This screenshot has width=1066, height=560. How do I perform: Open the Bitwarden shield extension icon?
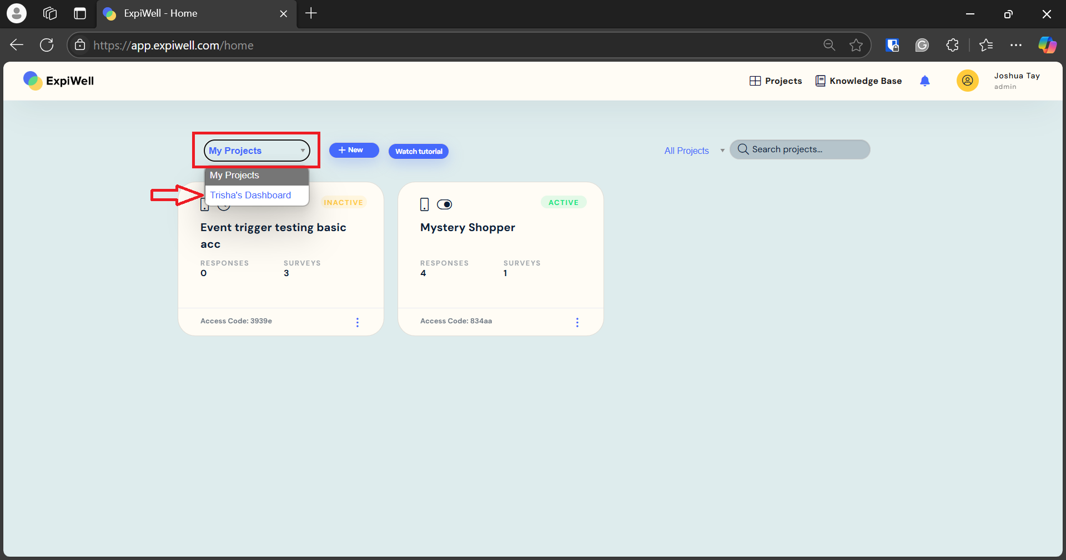point(892,45)
